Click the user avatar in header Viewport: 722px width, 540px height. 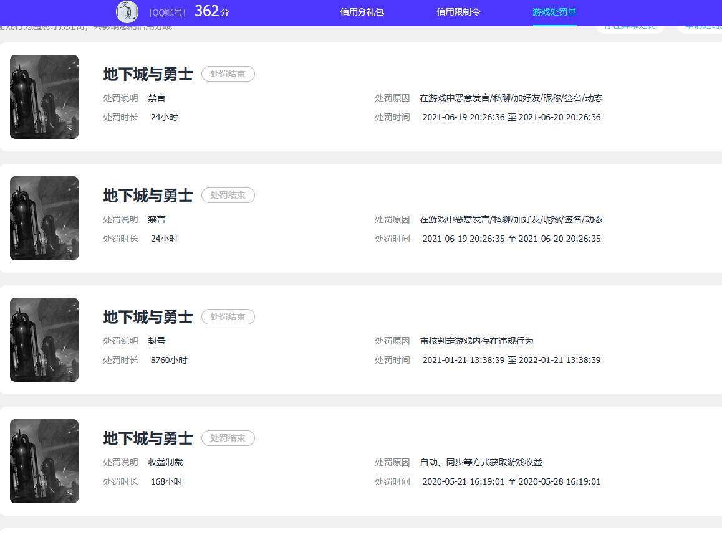[127, 12]
